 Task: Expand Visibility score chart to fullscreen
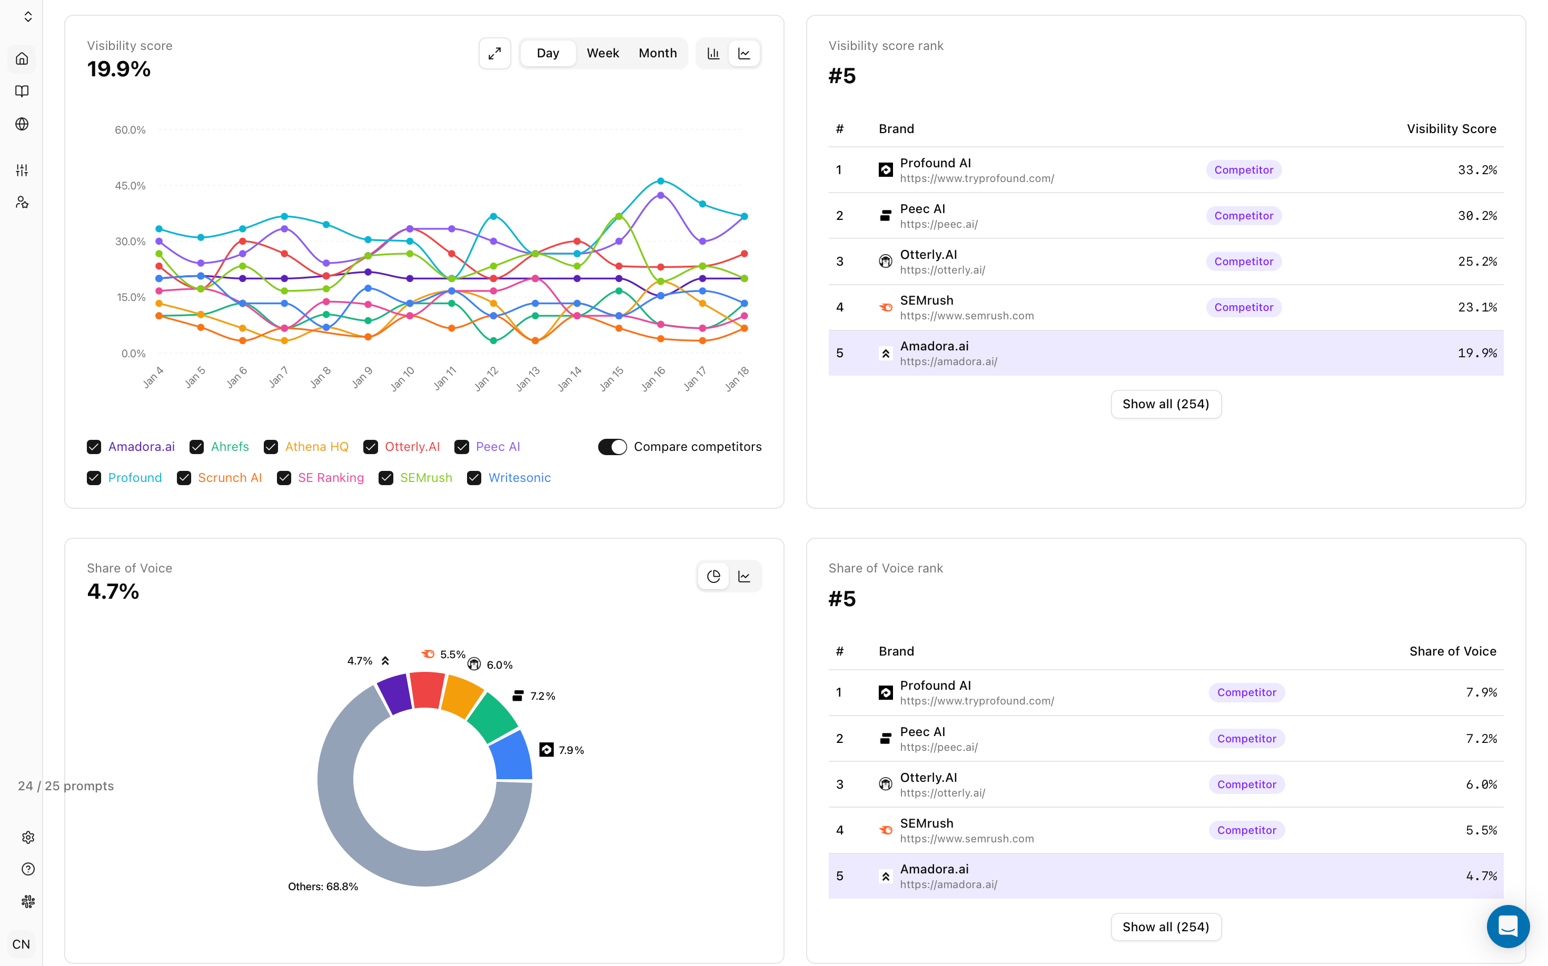coord(495,54)
